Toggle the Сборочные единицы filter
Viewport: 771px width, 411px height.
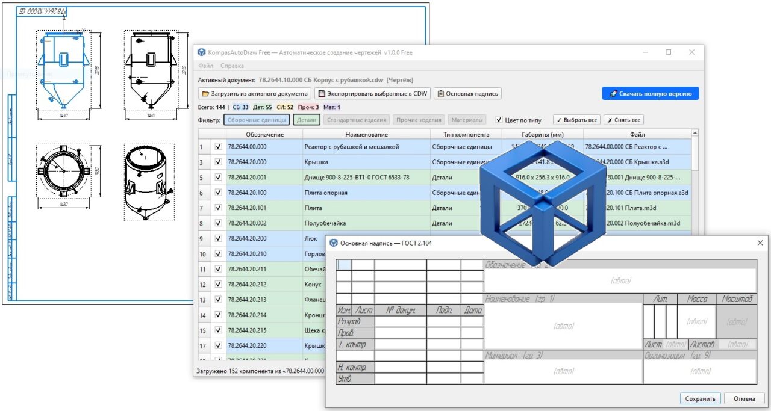[x=257, y=120]
